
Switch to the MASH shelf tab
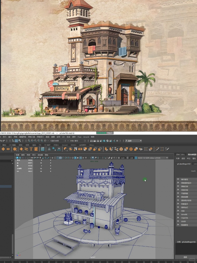[x=73, y=145]
